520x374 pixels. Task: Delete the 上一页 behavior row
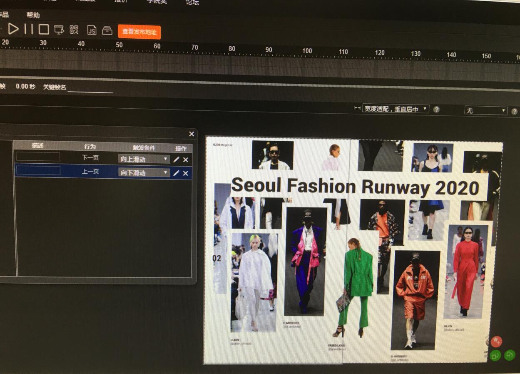click(x=186, y=173)
